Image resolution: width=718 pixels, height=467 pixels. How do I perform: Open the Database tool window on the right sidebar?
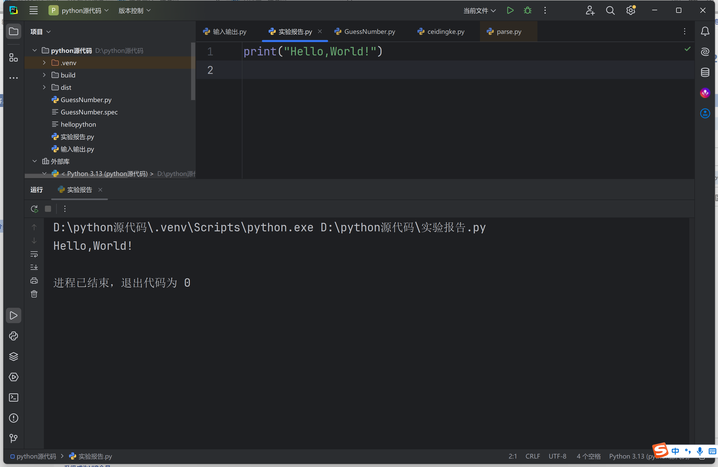705,72
